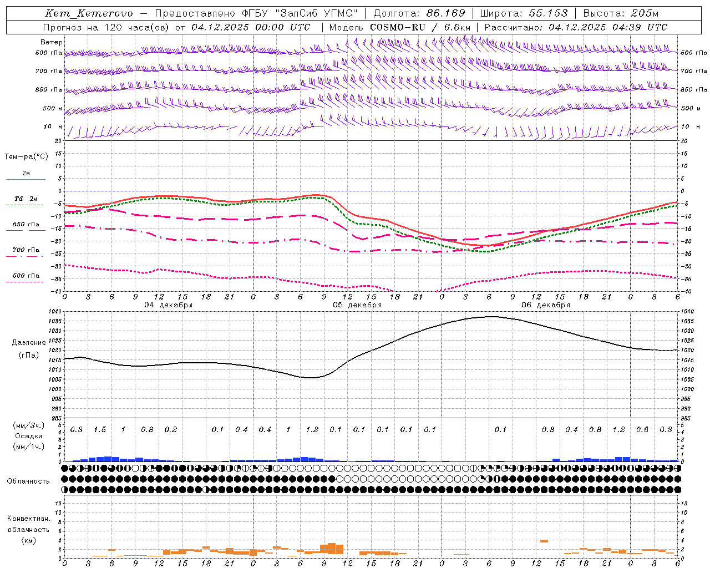Screen dimensions: 710x568
Task: Click the "1.5" precipitation amount value
Action: pyautogui.click(x=100, y=430)
